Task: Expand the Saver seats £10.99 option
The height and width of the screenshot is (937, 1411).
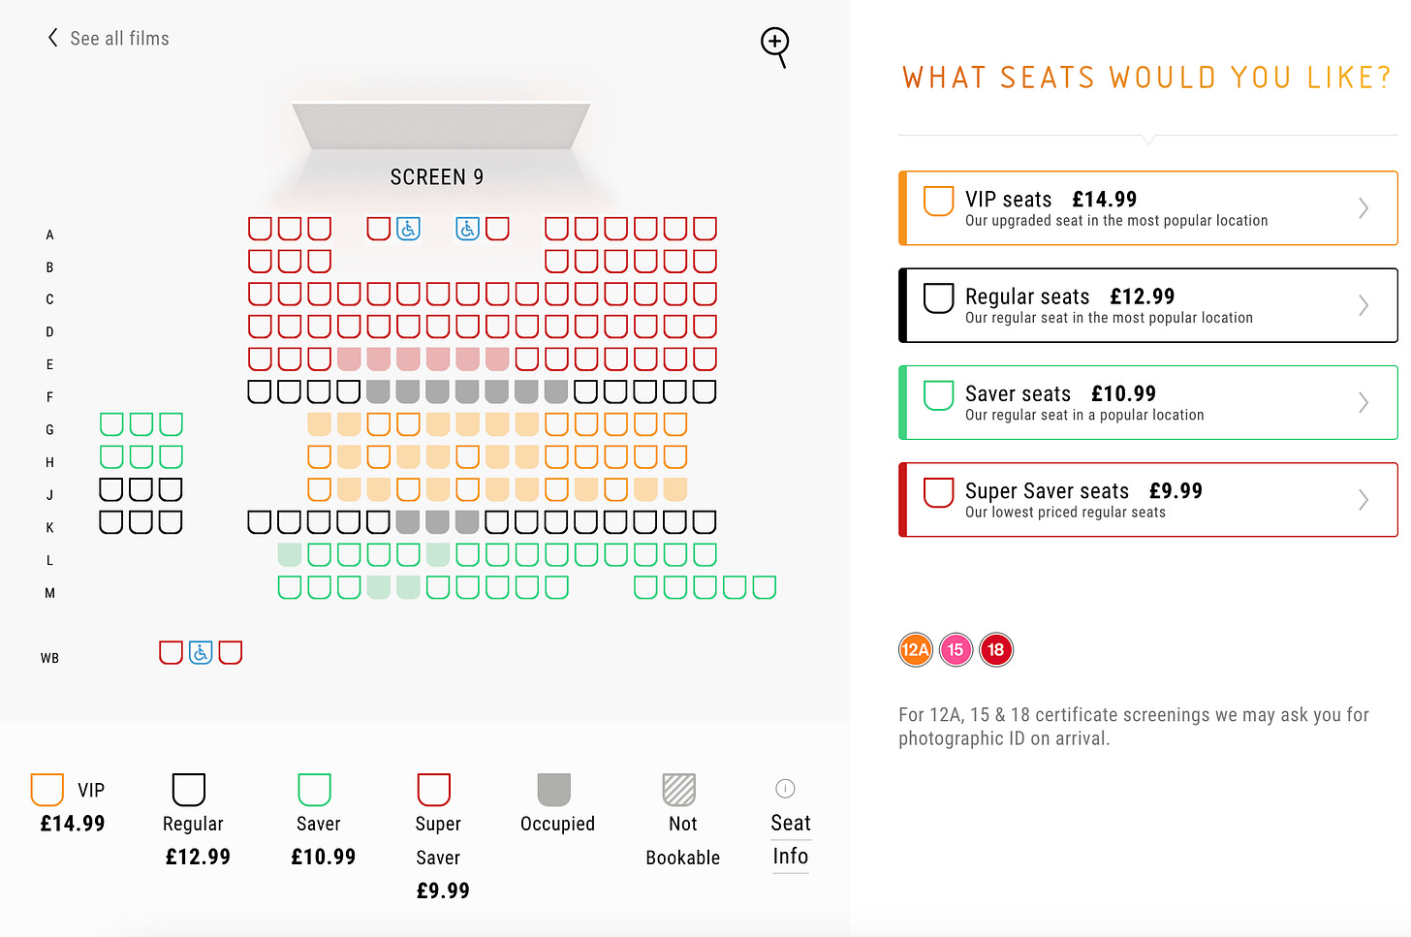Action: click(1148, 402)
